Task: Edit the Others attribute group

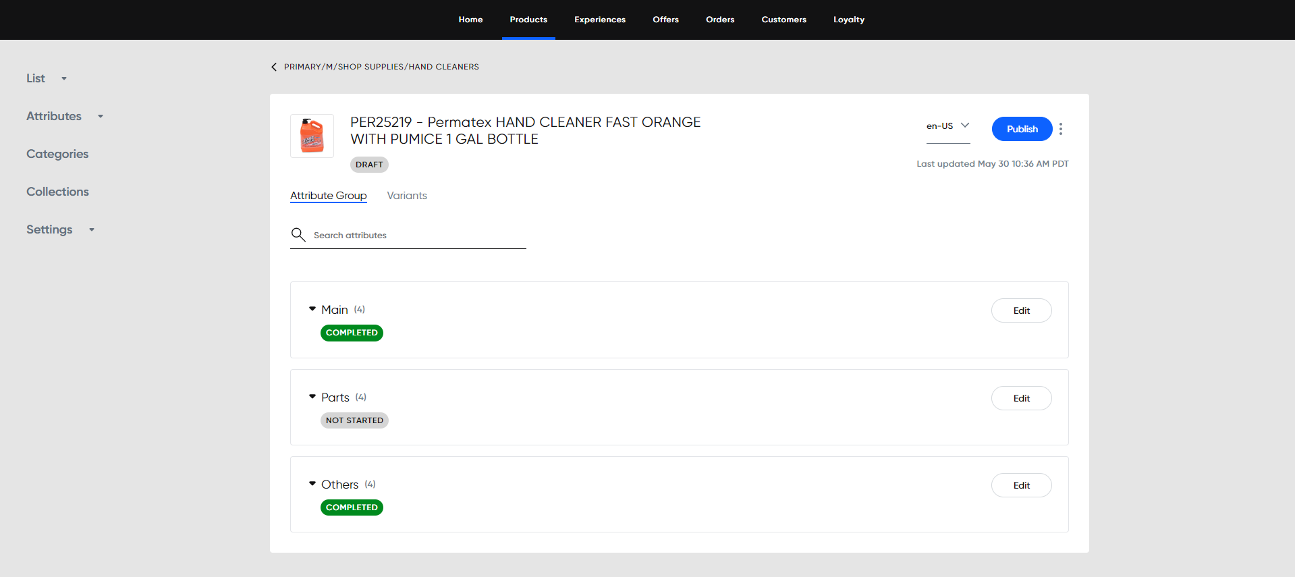Action: [1021, 485]
